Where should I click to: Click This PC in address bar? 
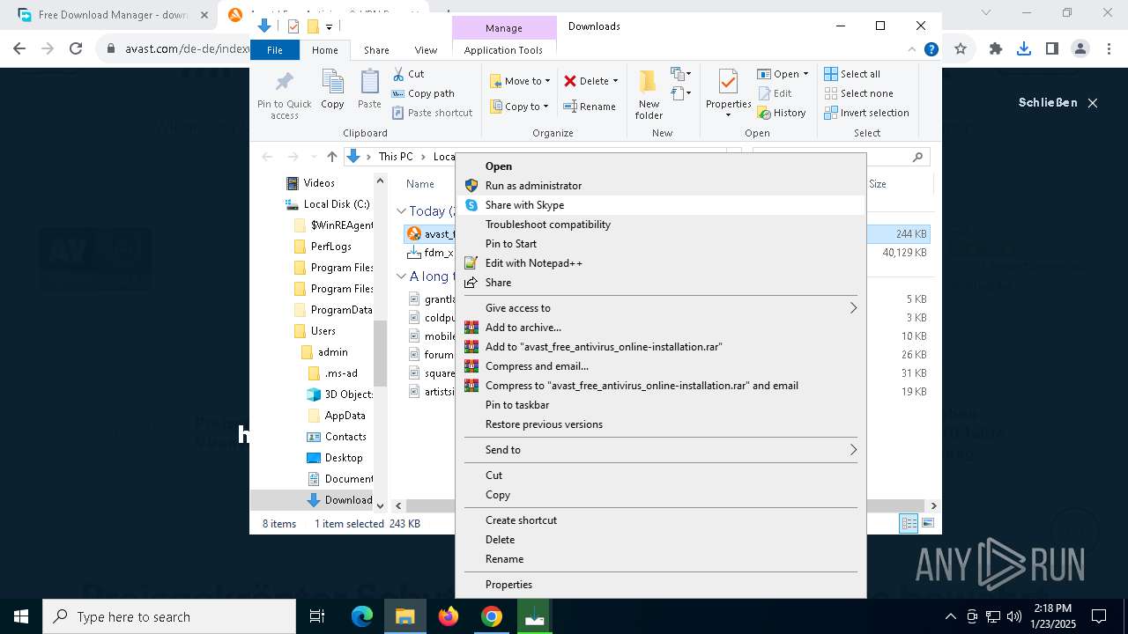coord(396,157)
